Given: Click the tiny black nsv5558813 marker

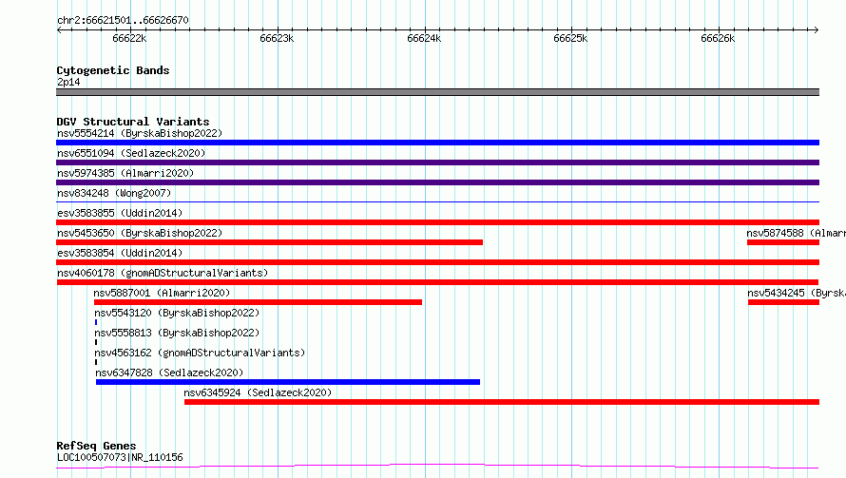Looking at the screenshot, I should pyautogui.click(x=96, y=342).
